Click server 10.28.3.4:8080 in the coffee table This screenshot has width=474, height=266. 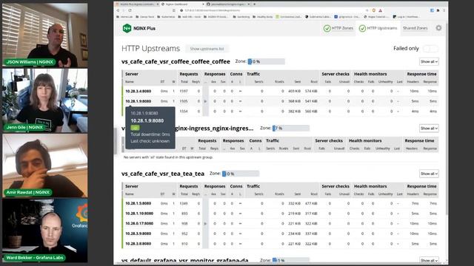click(x=138, y=91)
